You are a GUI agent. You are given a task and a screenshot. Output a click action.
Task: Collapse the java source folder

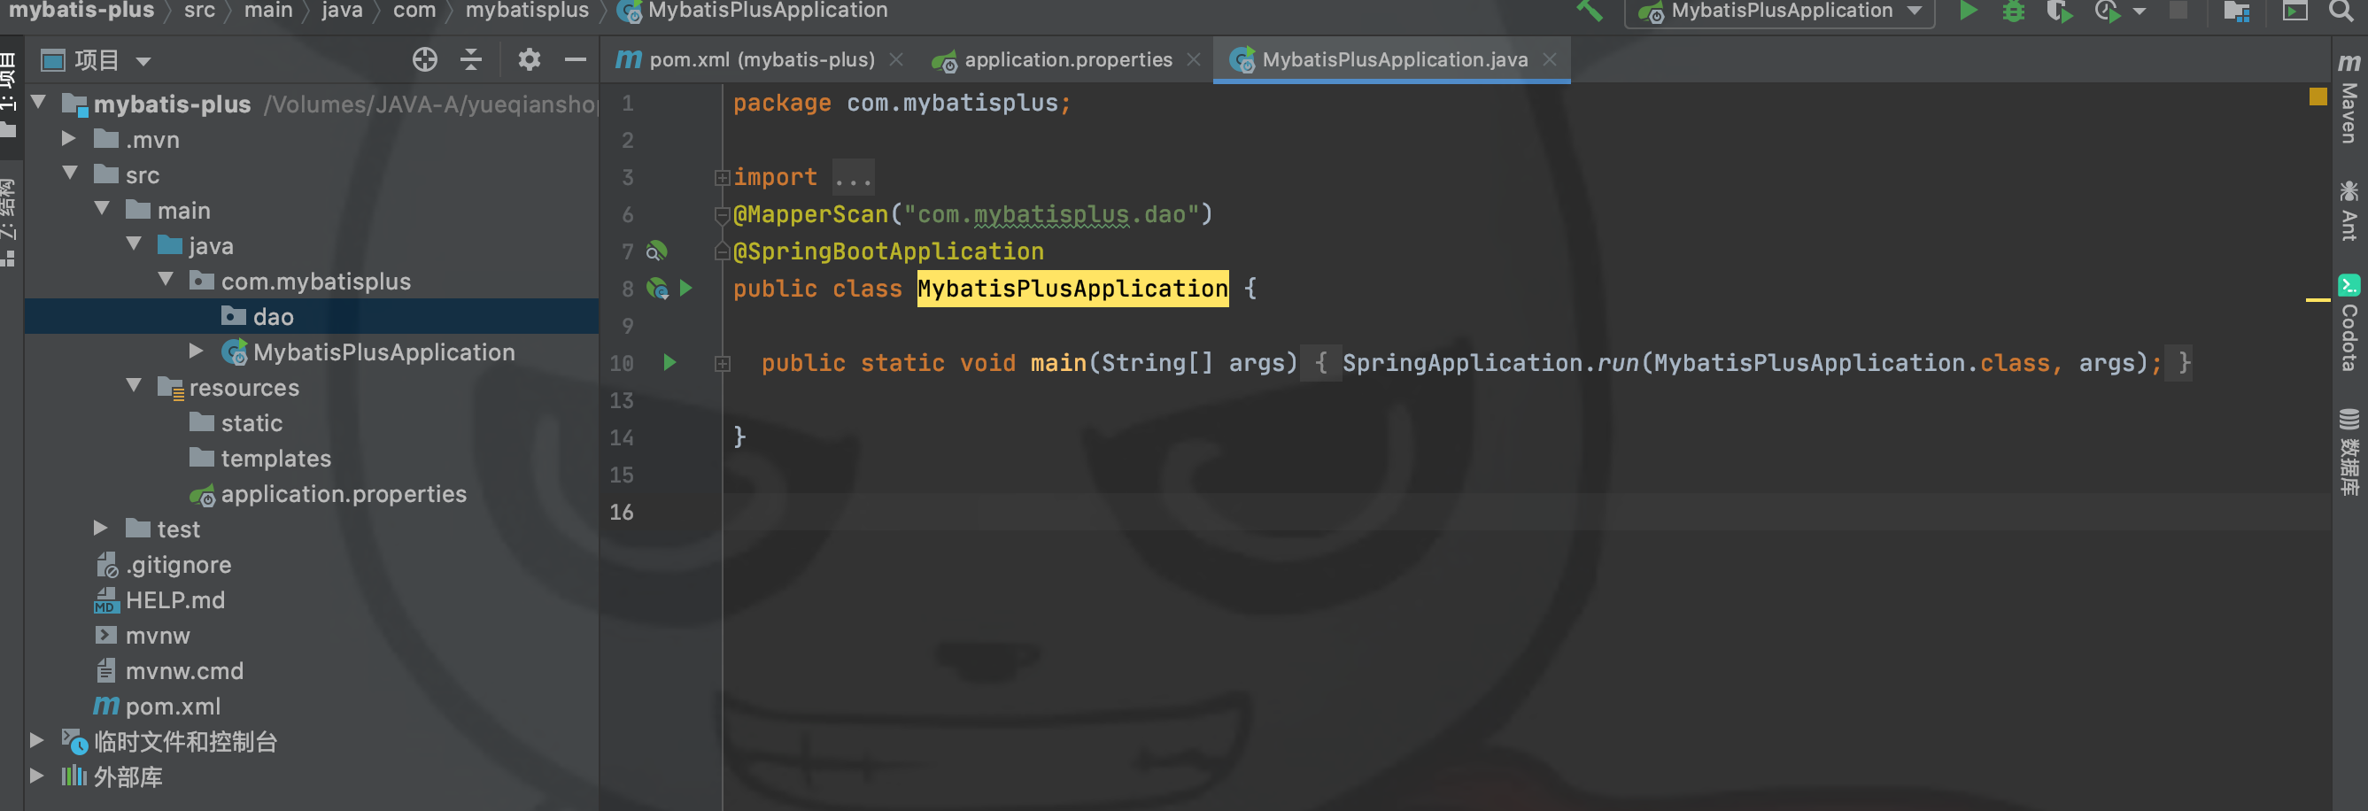(135, 244)
